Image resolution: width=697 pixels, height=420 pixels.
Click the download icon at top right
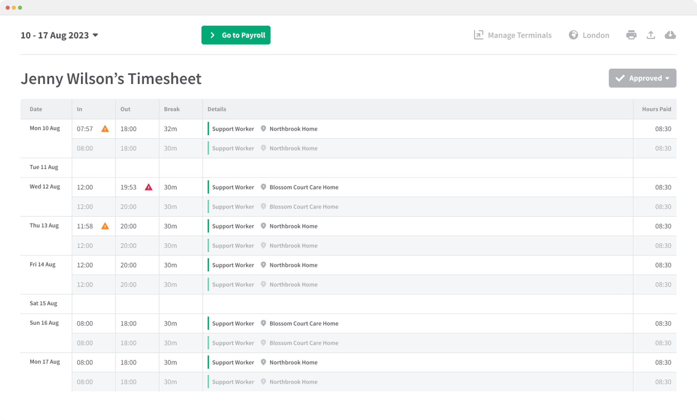point(671,35)
